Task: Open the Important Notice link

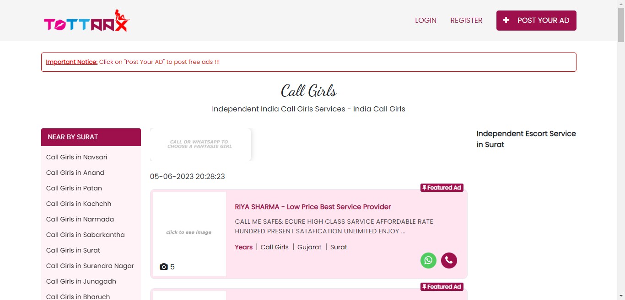Action: coord(72,62)
